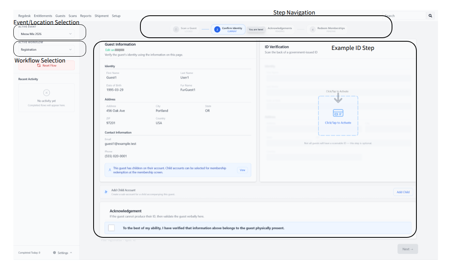
Task: Open the Regdesk menu
Action: pos(24,16)
